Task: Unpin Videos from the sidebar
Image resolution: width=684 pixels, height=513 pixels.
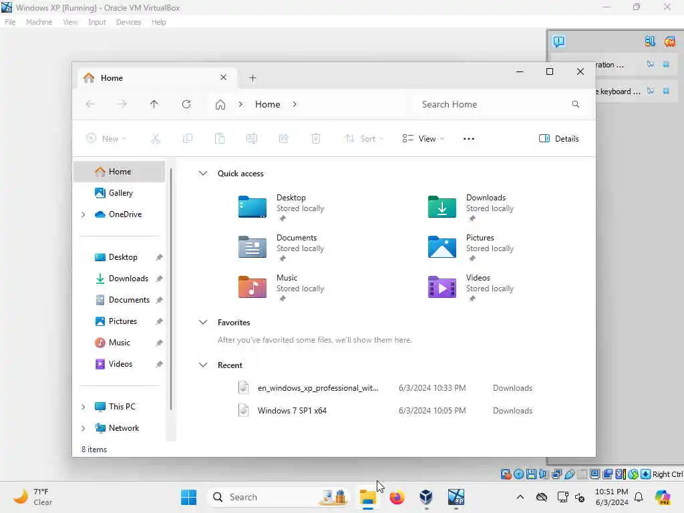Action: coord(159,364)
